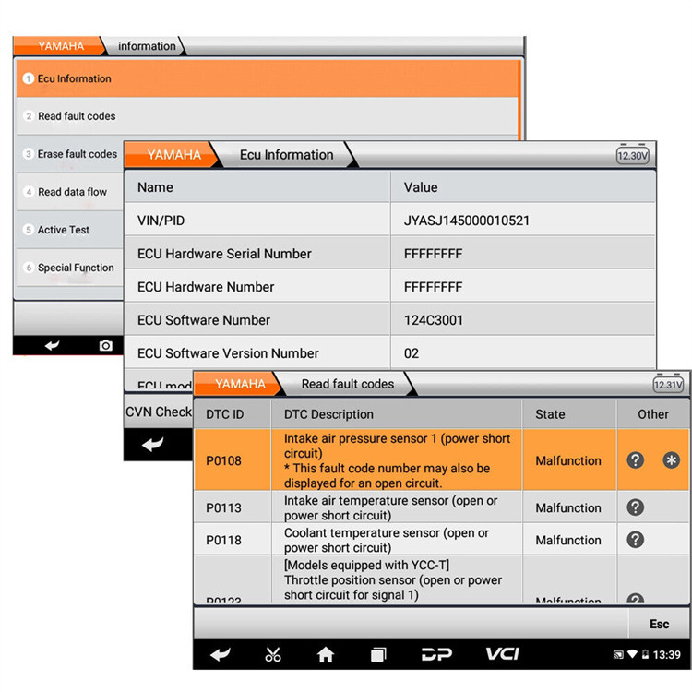The height and width of the screenshot is (692, 692).
Task: Select Ecu Information menu item
Action: coord(268,78)
